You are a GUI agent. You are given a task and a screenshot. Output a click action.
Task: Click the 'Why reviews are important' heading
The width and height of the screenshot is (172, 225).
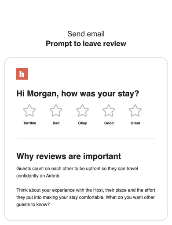pos(69,156)
